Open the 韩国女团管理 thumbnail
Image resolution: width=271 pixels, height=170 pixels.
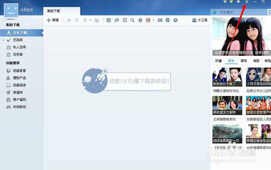point(258,106)
